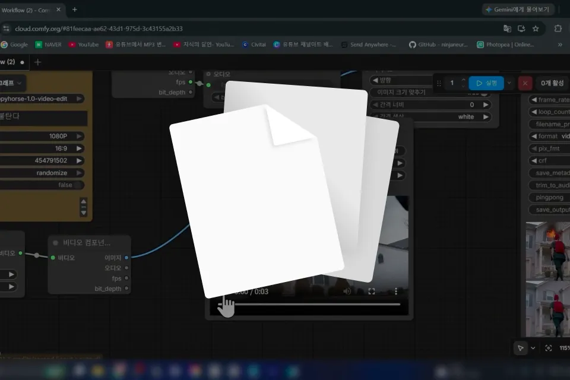Collapse the 비디오 컴포넌... node via its dot
Viewport: 570px width, 380px height.
[x=55, y=242]
